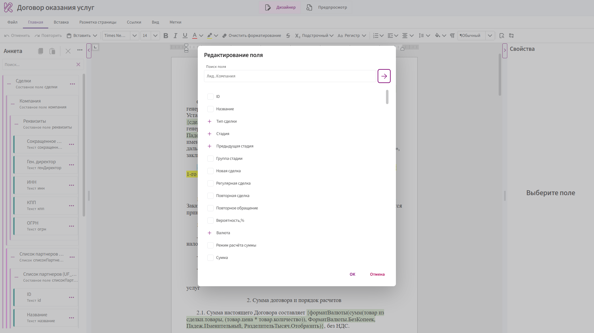The width and height of the screenshot is (594, 333).
Task: Click the paste icon in Анкета panel
Action: (52, 51)
